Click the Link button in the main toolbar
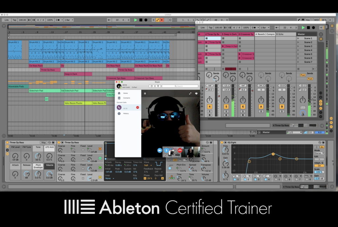Image resolution: width=338 pixels, height=227 pixels. [x=7, y=20]
